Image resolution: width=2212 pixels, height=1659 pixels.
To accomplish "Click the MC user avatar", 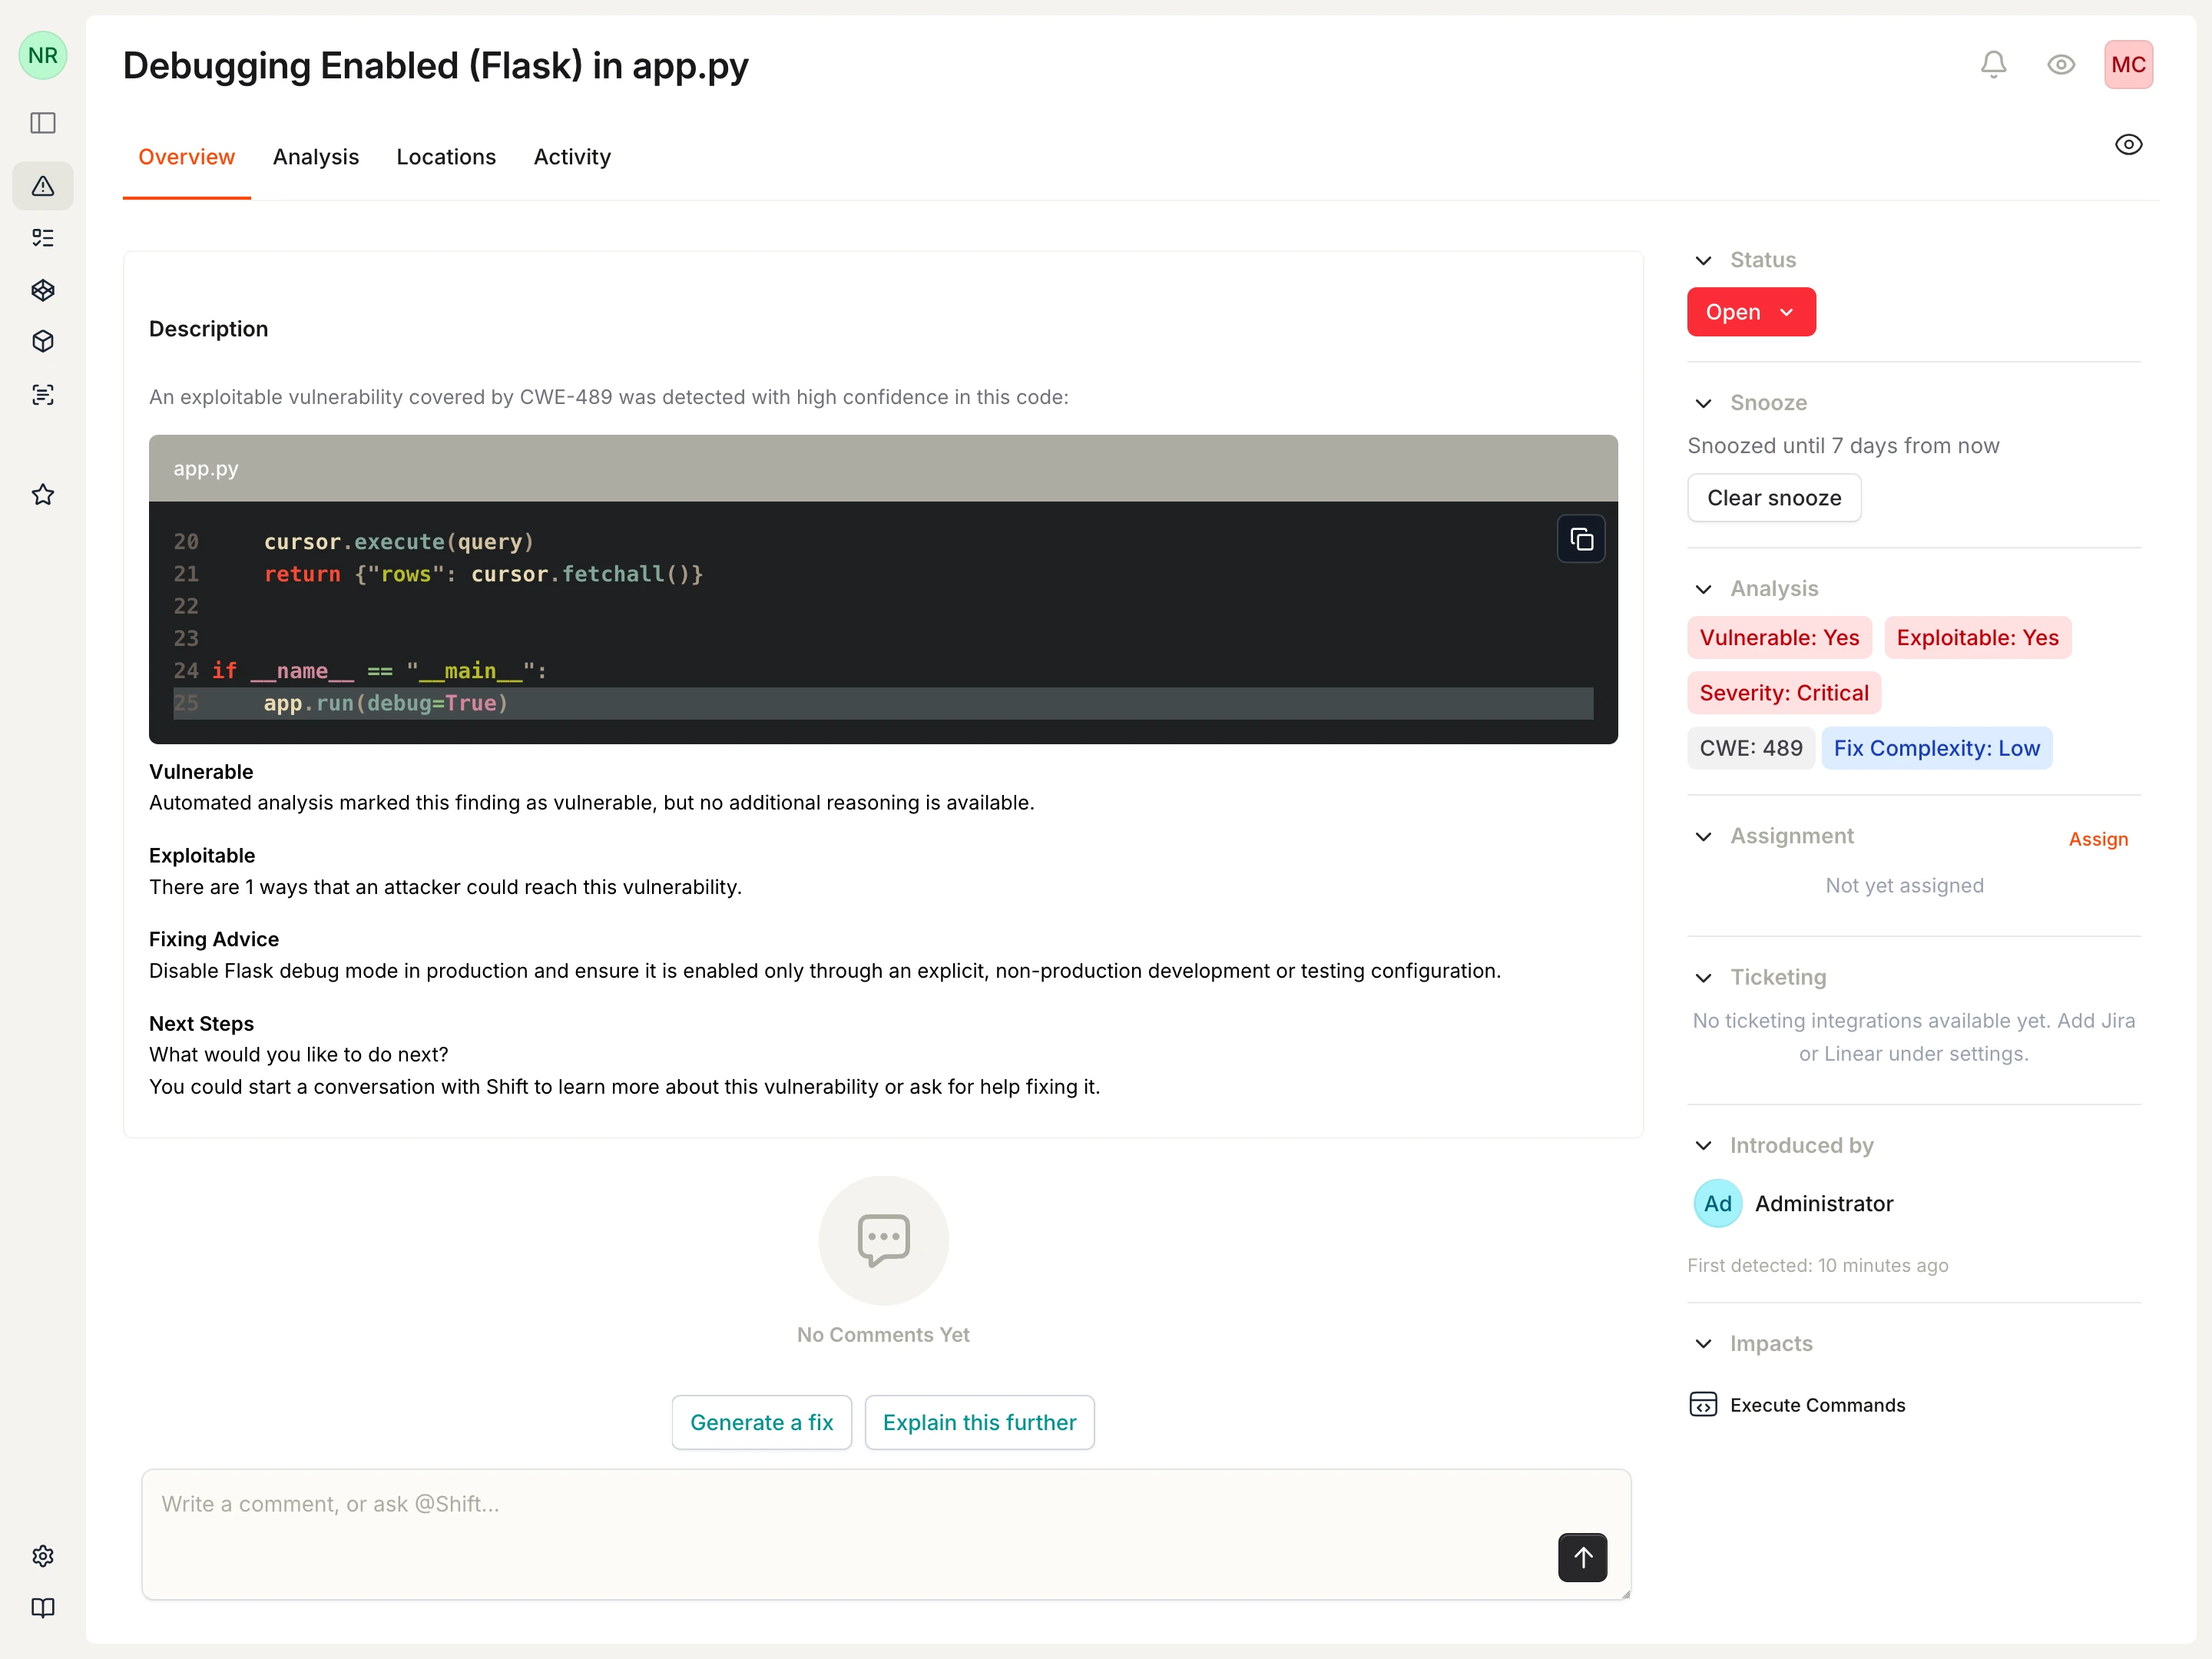I will (x=2129, y=65).
